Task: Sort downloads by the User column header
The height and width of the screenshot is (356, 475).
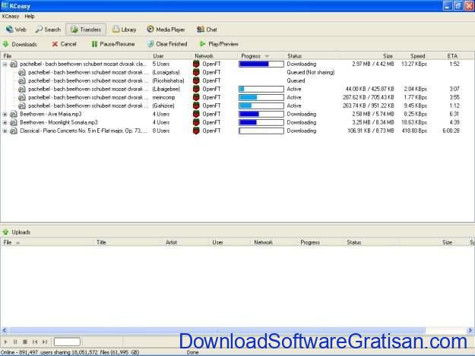Action: pos(172,56)
